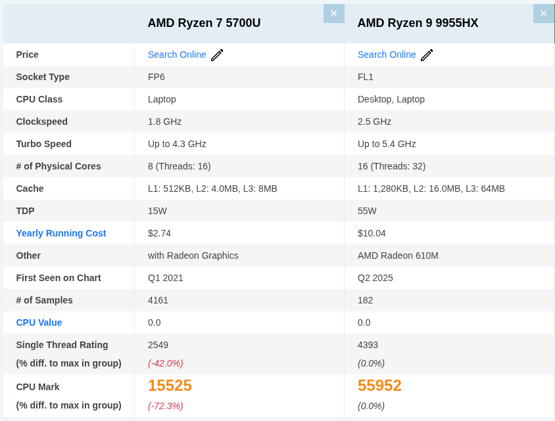The image size is (555, 421).
Task: Click the AMD Radeon 610M cell
Action: 398,255
